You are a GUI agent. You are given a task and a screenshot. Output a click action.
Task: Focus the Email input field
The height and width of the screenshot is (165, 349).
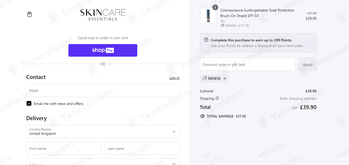[103, 91]
